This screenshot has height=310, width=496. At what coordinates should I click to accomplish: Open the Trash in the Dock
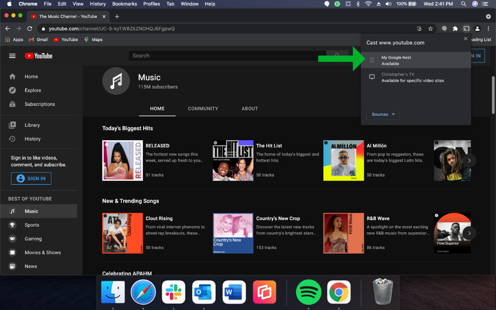382,291
